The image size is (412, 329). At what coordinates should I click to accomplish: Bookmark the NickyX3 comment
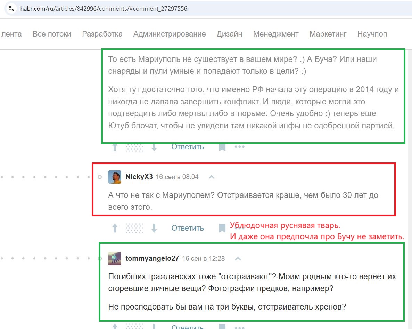[222, 228]
